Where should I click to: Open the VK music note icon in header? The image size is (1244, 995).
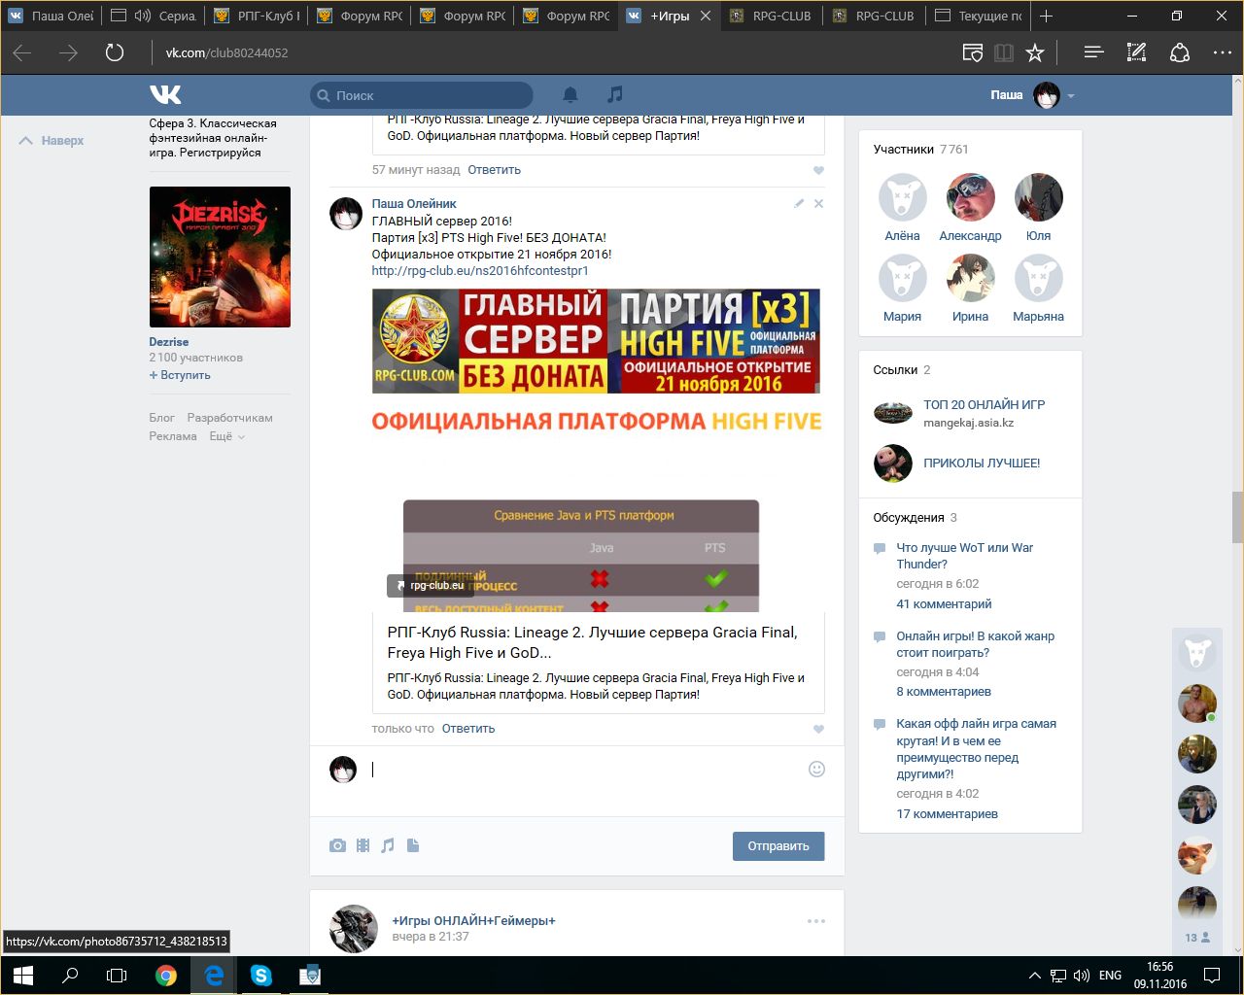[x=614, y=94]
